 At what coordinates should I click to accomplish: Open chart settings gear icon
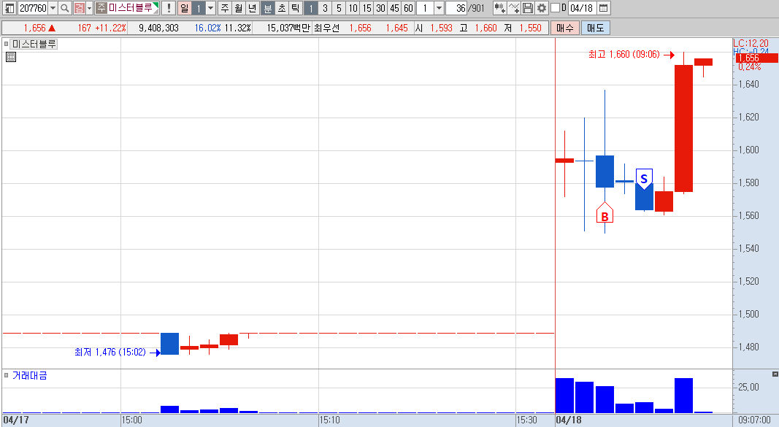click(542, 8)
